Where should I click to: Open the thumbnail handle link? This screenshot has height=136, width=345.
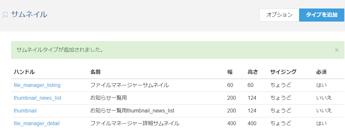[x=25, y=110]
